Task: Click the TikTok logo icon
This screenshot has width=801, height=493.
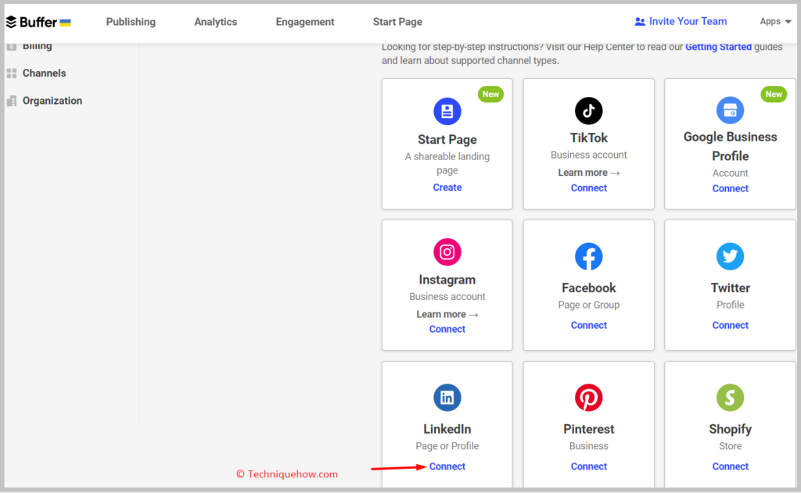Action: pyautogui.click(x=588, y=110)
